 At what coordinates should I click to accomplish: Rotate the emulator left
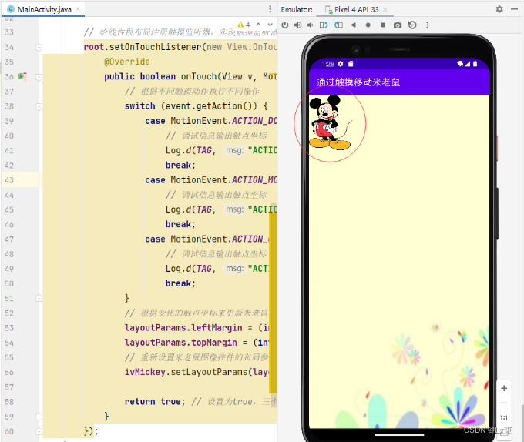click(324, 25)
